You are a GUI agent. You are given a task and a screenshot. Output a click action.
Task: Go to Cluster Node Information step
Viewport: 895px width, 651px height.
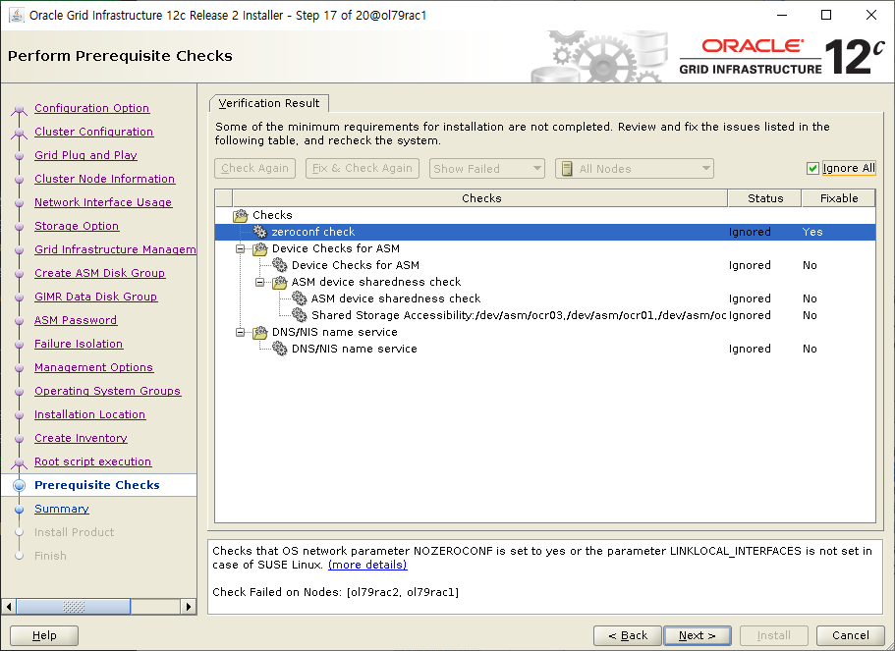click(x=104, y=179)
